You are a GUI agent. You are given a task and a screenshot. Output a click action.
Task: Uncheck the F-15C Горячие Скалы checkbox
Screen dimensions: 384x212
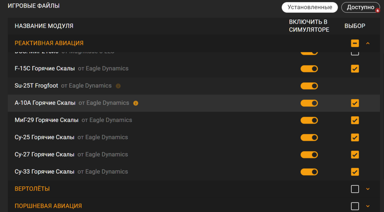[355, 68]
